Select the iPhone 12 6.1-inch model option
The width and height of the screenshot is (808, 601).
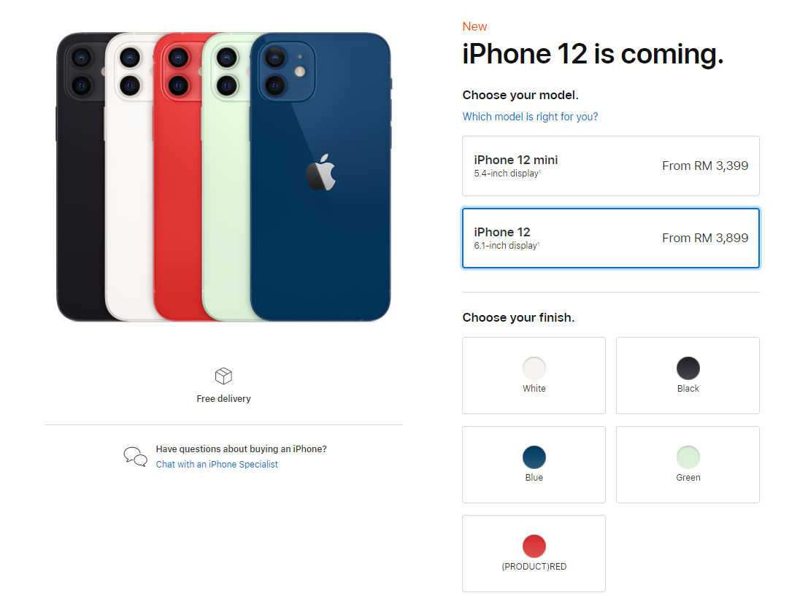(611, 238)
